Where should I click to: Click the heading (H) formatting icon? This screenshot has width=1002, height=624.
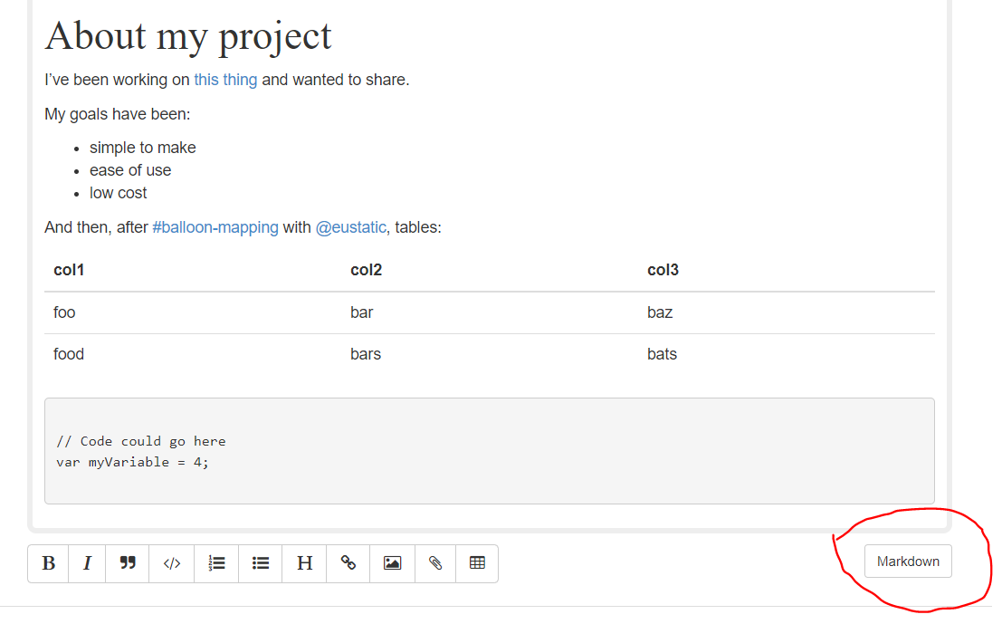(303, 562)
